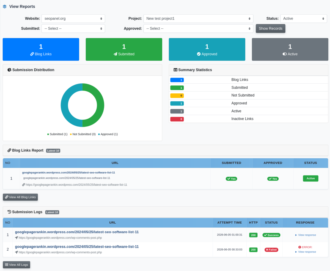Viewport: 330px width, 271px height.
Task: Click the Not Submitted statistics row label
Action: [243, 95]
